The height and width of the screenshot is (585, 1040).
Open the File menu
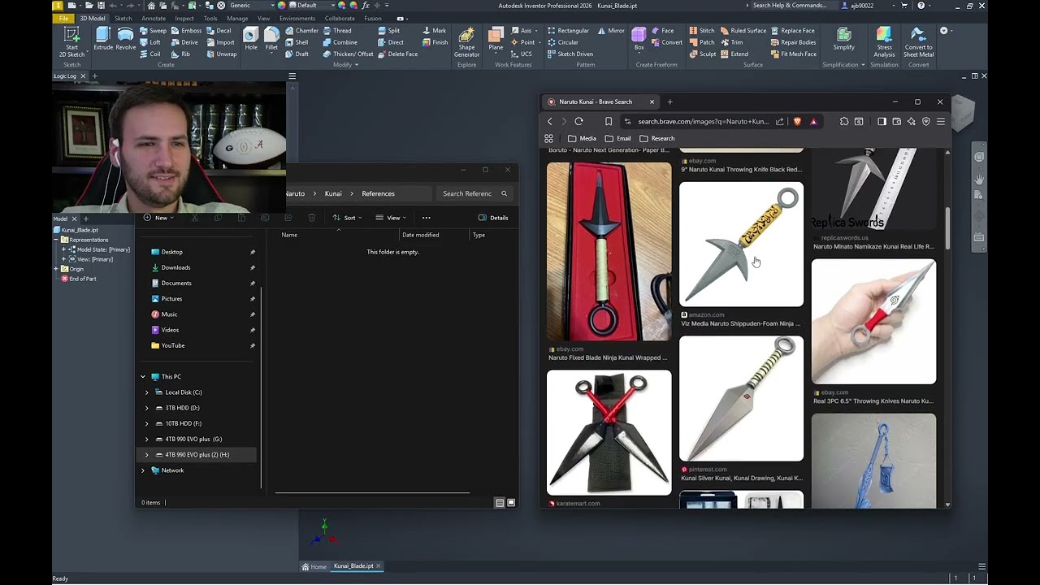[x=63, y=18]
